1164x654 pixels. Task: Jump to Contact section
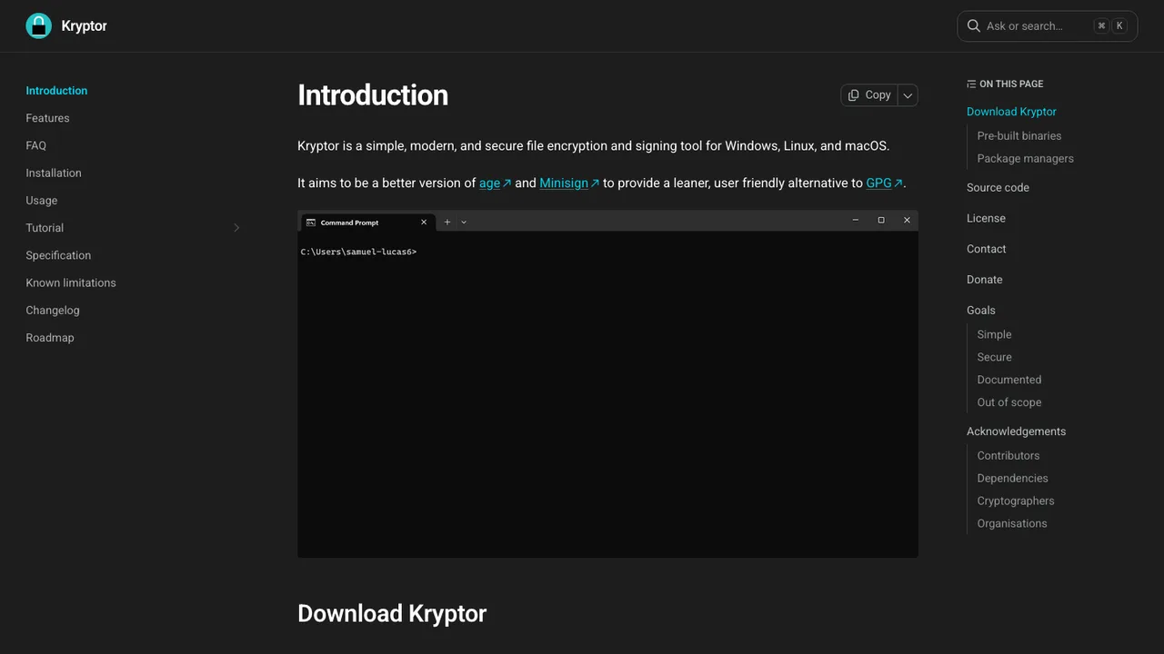(x=986, y=249)
